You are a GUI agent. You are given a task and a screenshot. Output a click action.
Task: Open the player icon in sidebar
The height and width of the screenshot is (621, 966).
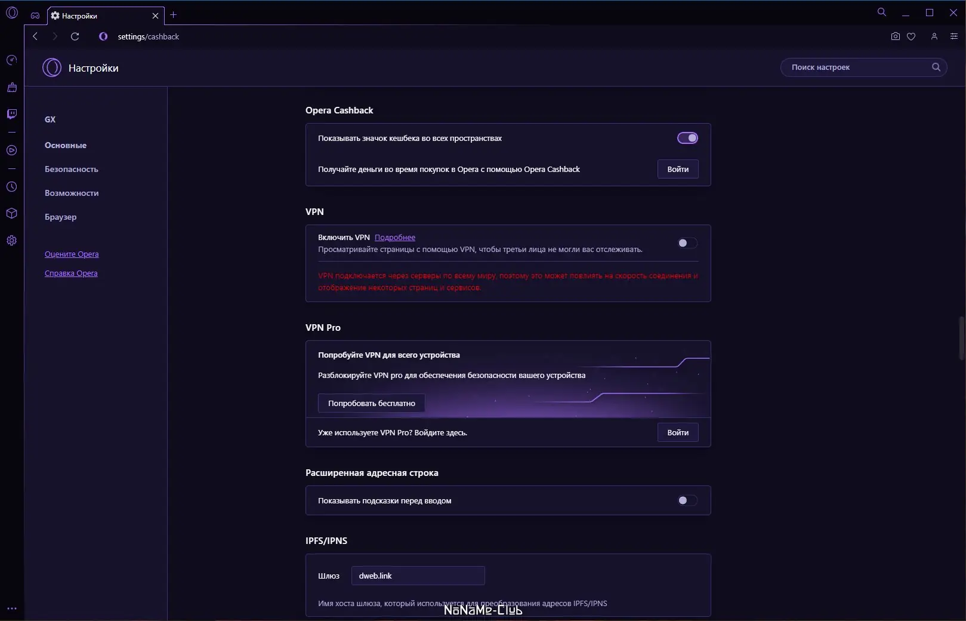pos(11,150)
